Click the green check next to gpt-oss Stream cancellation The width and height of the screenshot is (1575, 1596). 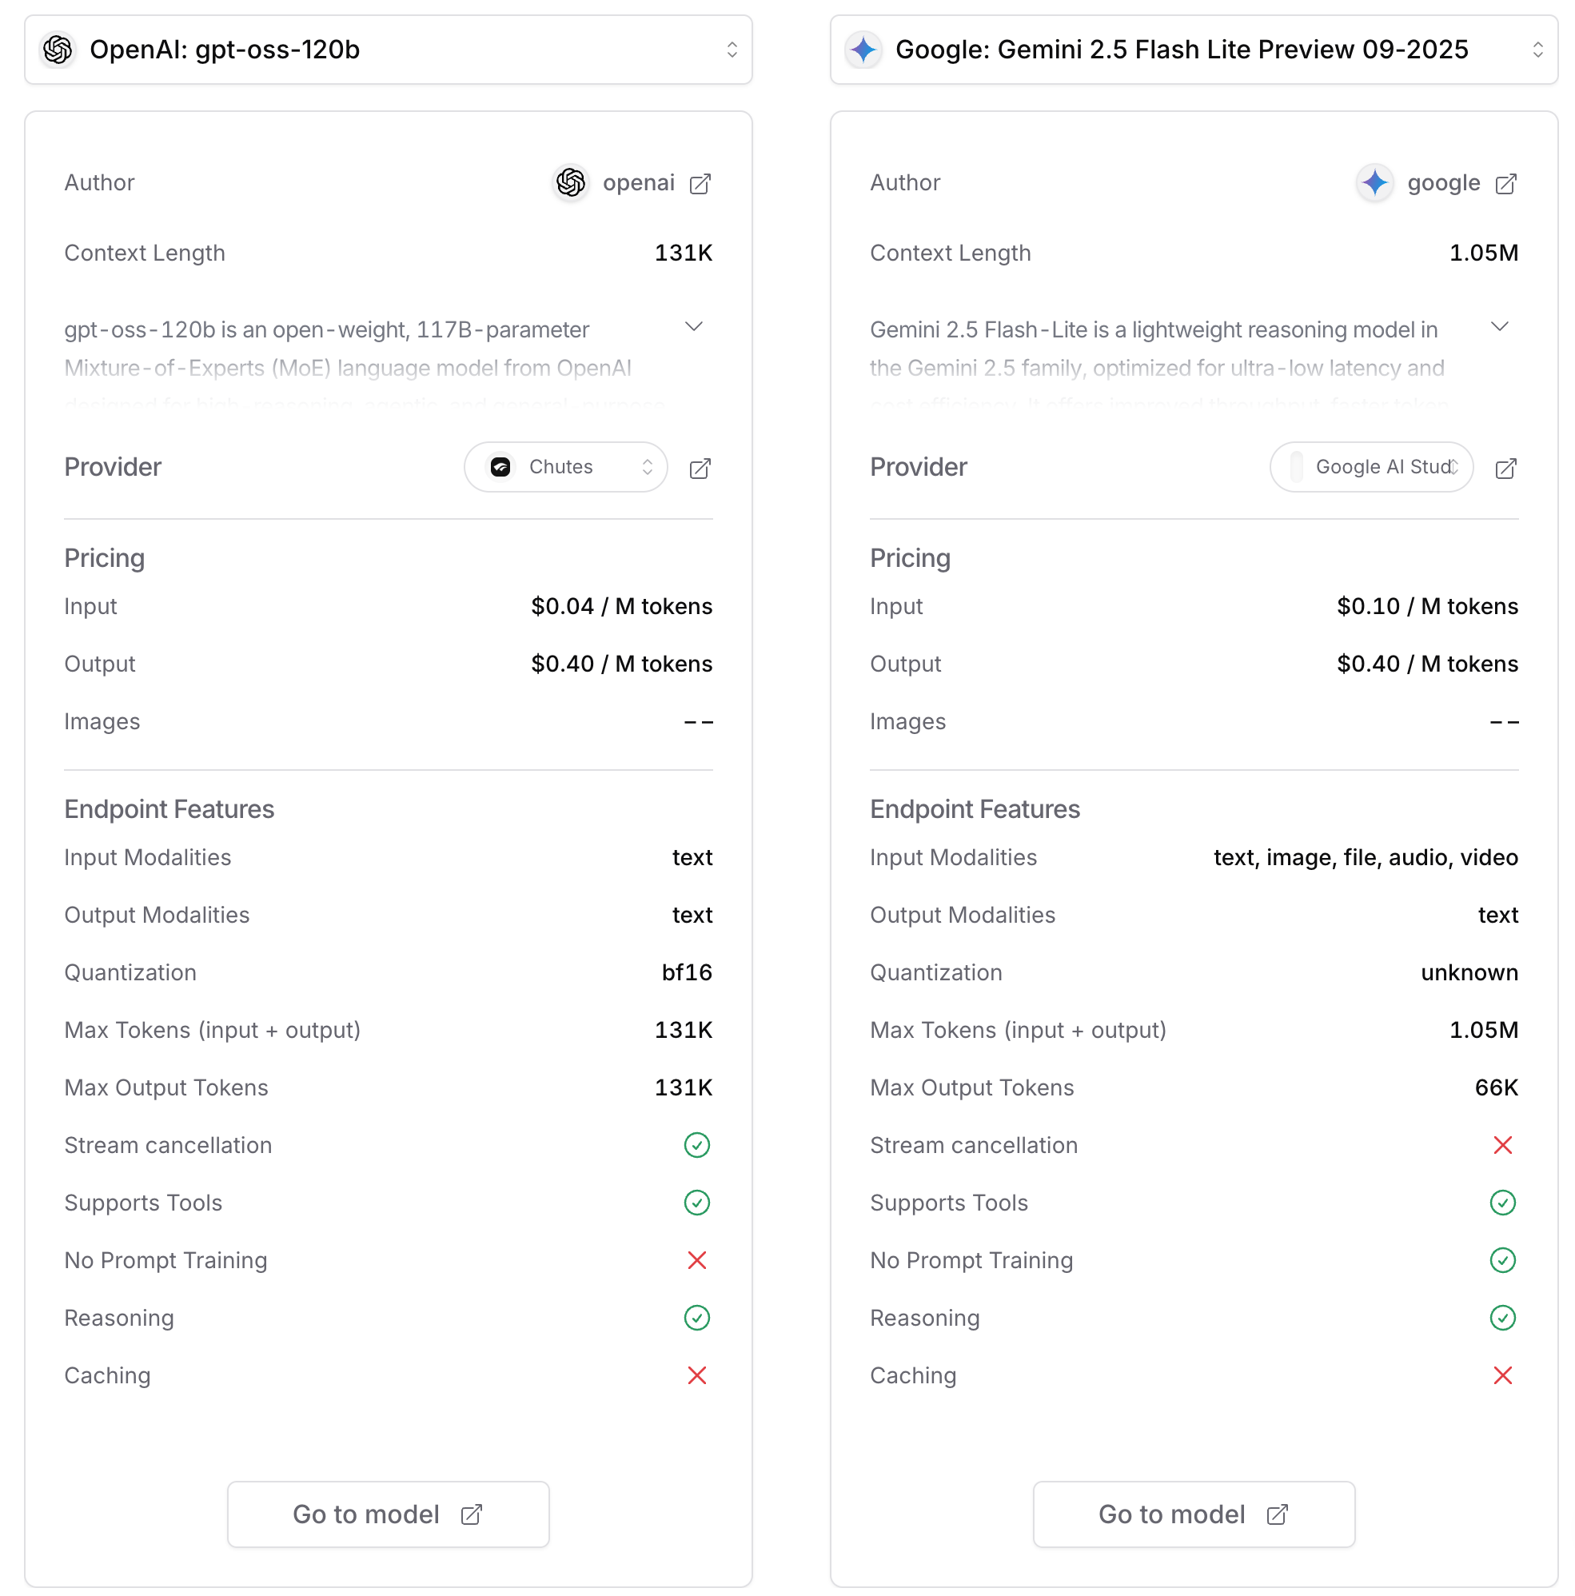pyautogui.click(x=696, y=1145)
